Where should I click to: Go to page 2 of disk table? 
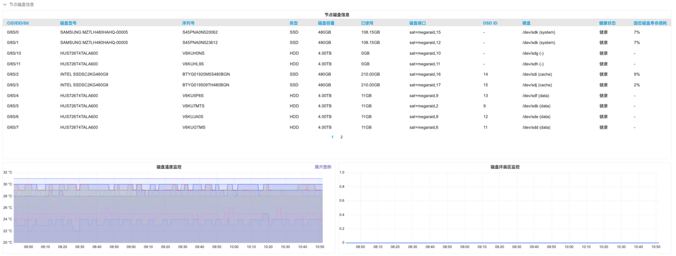(x=341, y=137)
